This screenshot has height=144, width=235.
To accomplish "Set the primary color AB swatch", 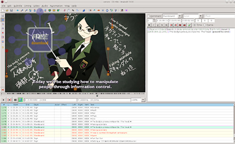I will [172, 25].
